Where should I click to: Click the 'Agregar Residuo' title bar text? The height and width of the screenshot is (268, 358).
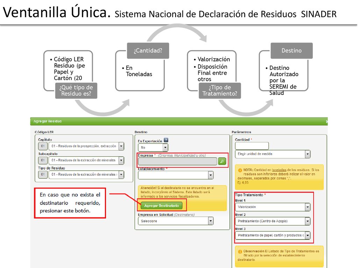tap(48, 121)
